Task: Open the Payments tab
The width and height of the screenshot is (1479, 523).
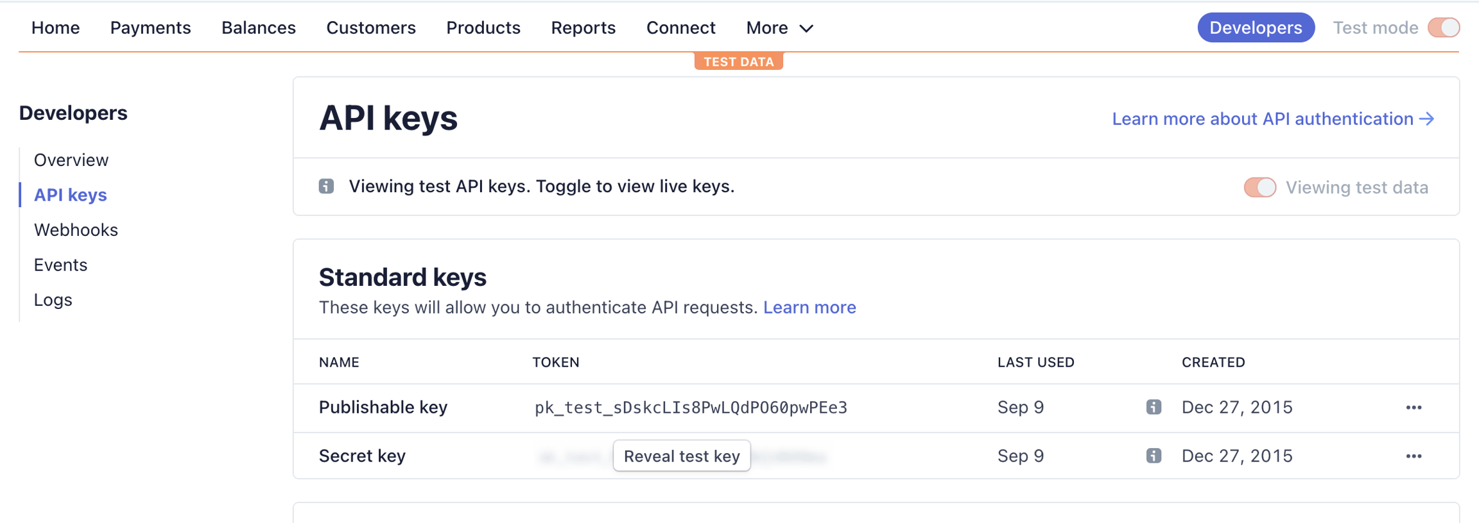Action: click(150, 28)
